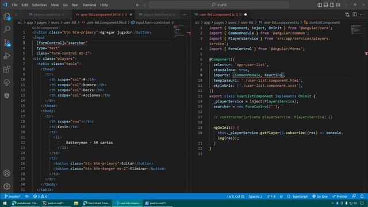Screen dimensions: 368x207
Task: Open the Accounts menu icon
Action: 7,173
